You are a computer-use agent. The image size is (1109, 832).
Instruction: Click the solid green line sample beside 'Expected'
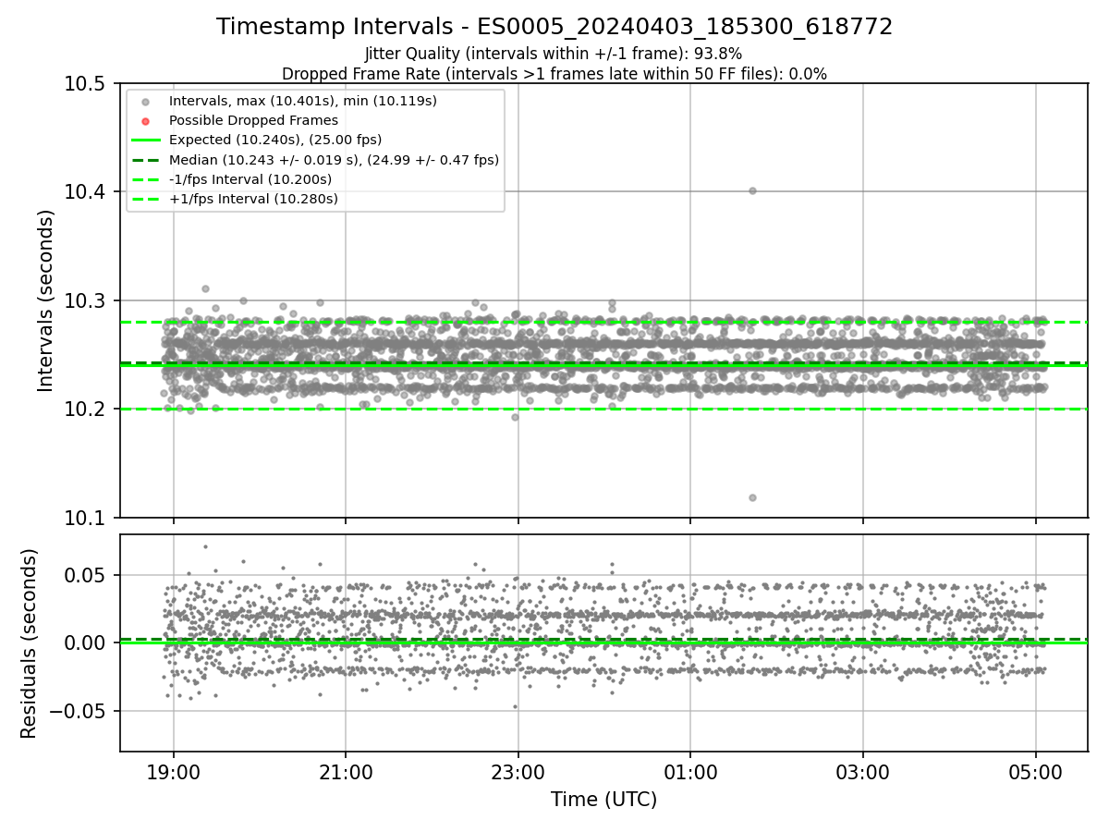146,140
